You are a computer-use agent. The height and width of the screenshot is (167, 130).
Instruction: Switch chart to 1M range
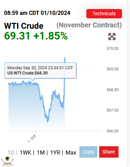[41, 152]
